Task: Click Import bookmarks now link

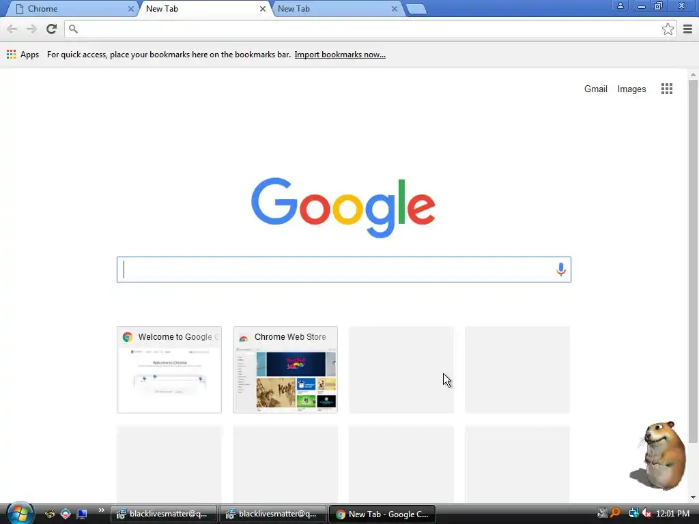Action: pyautogui.click(x=340, y=55)
